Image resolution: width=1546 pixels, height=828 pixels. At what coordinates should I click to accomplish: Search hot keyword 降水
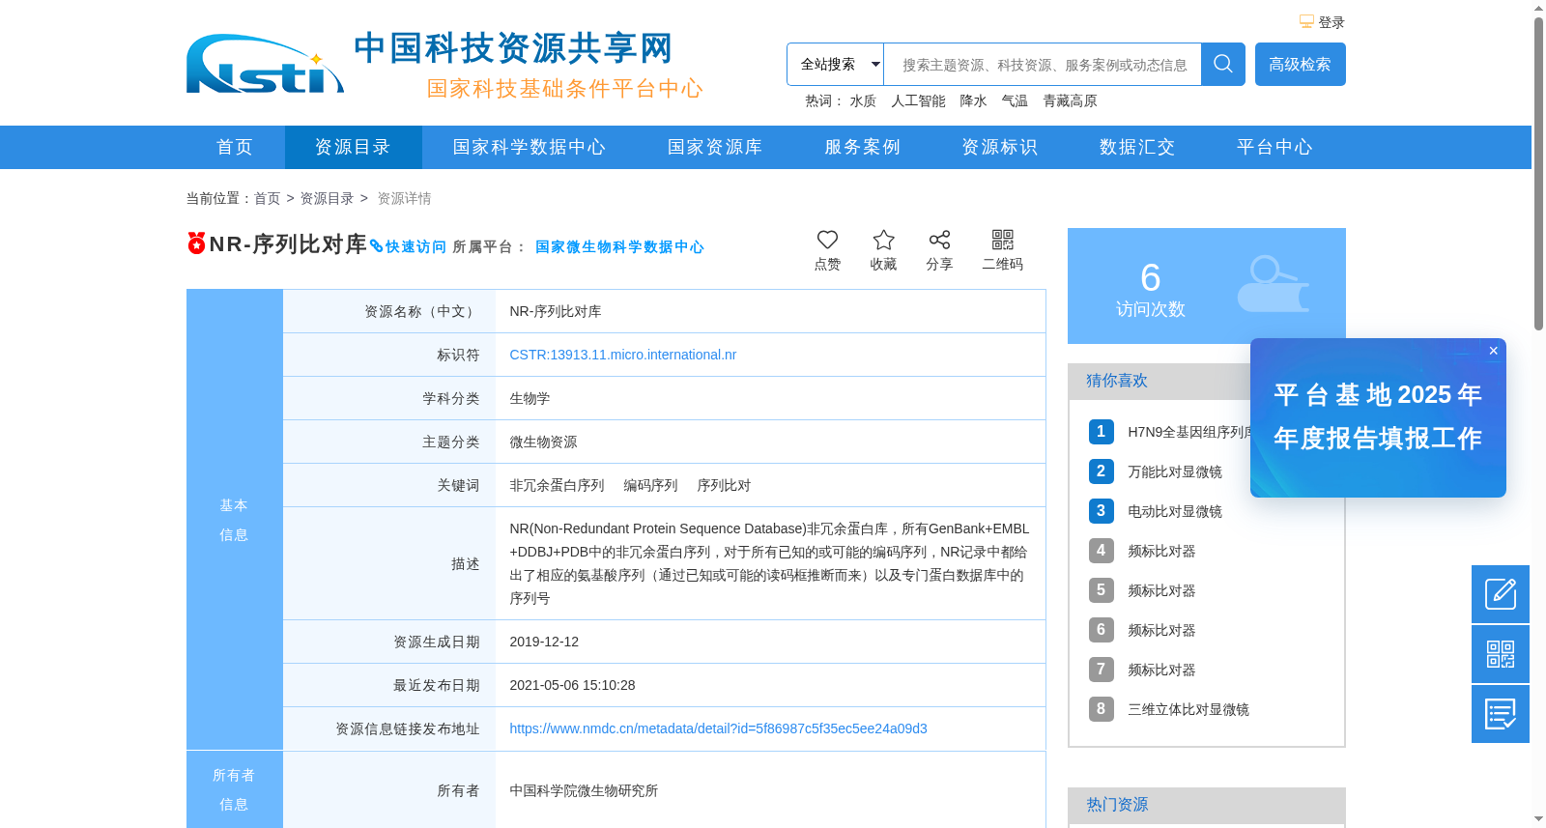973,100
